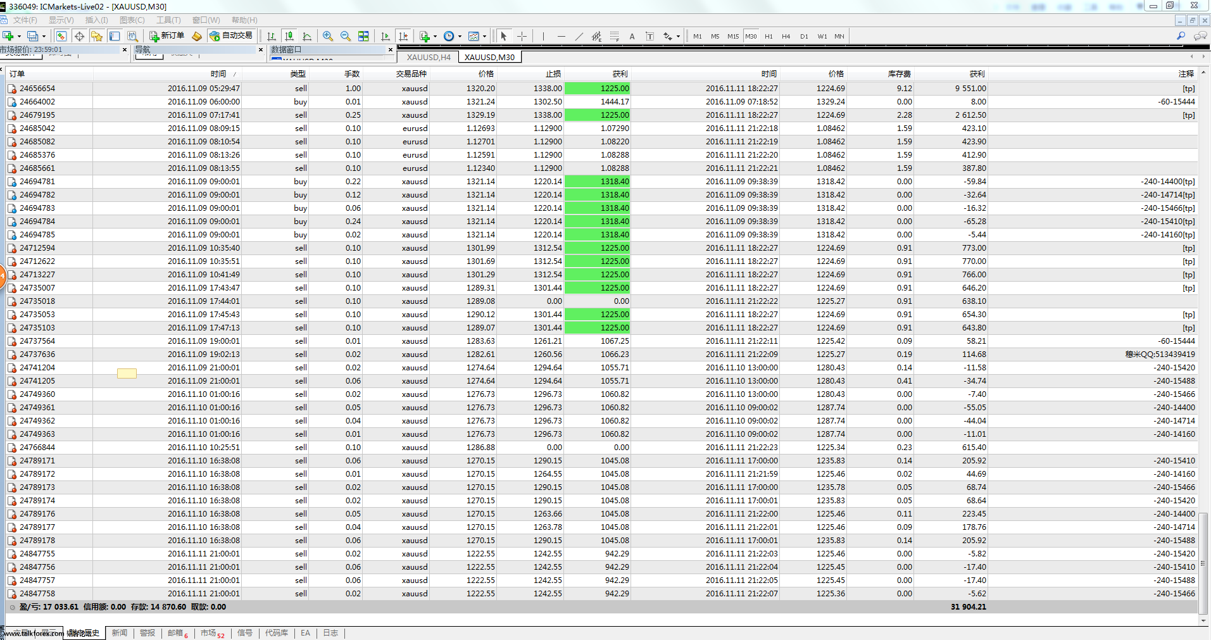Open the Strategy Tester icon
This screenshot has height=640, width=1211.
132,36
